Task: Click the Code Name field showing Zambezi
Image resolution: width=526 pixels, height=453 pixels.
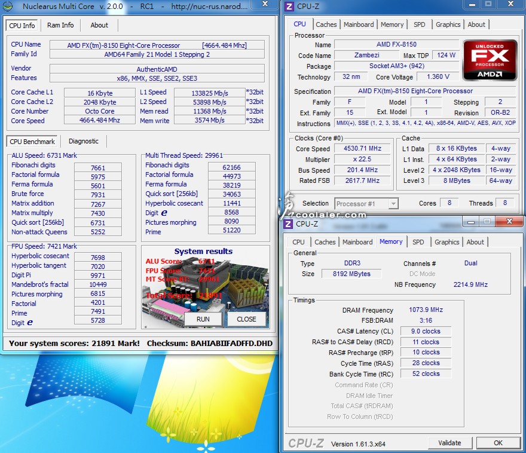Action: [x=367, y=55]
